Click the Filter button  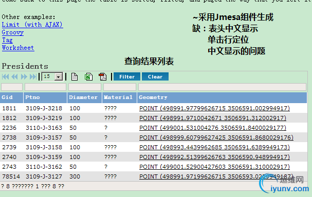pos(127,76)
